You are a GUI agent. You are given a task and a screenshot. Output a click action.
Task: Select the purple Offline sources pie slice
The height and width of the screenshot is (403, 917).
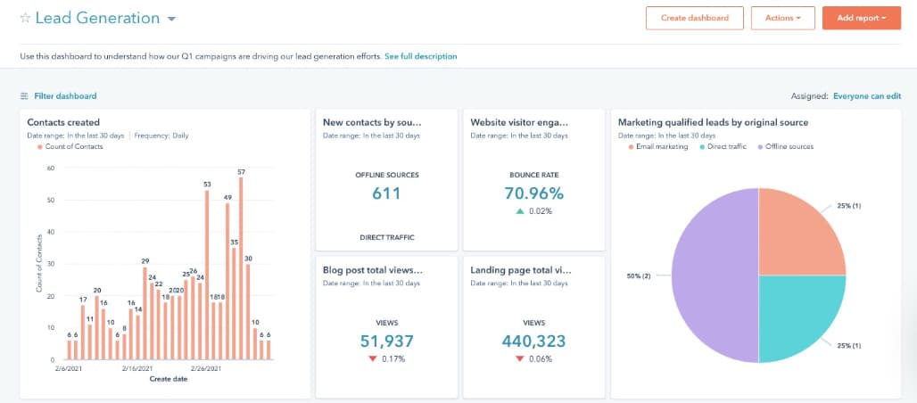715,276
